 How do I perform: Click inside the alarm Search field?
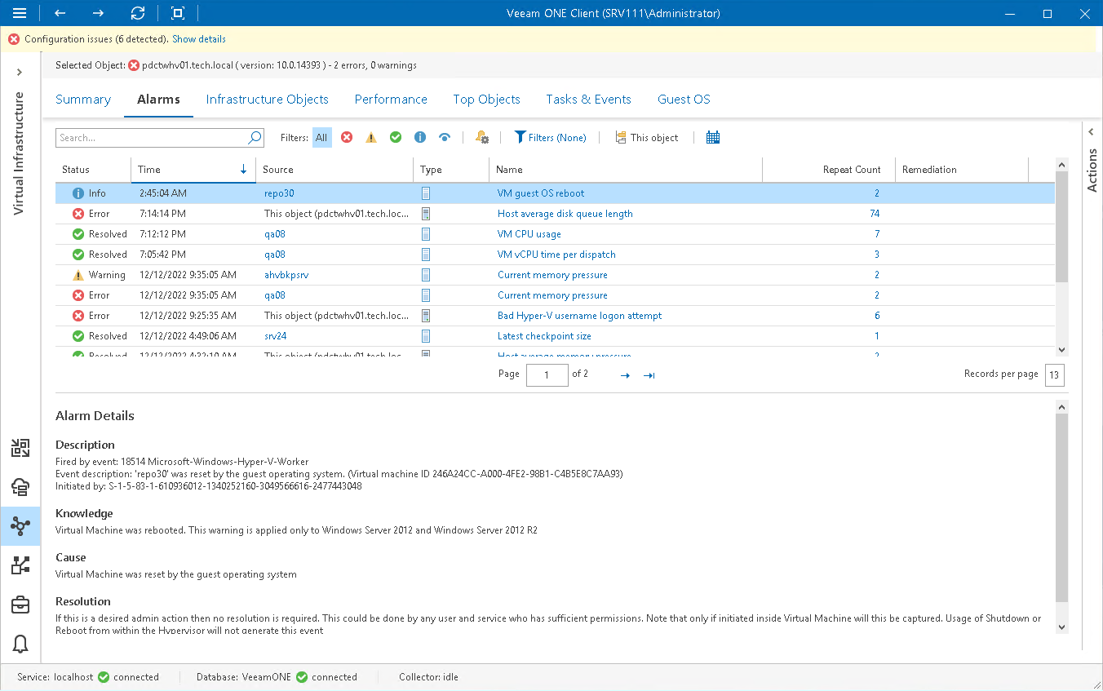147,137
